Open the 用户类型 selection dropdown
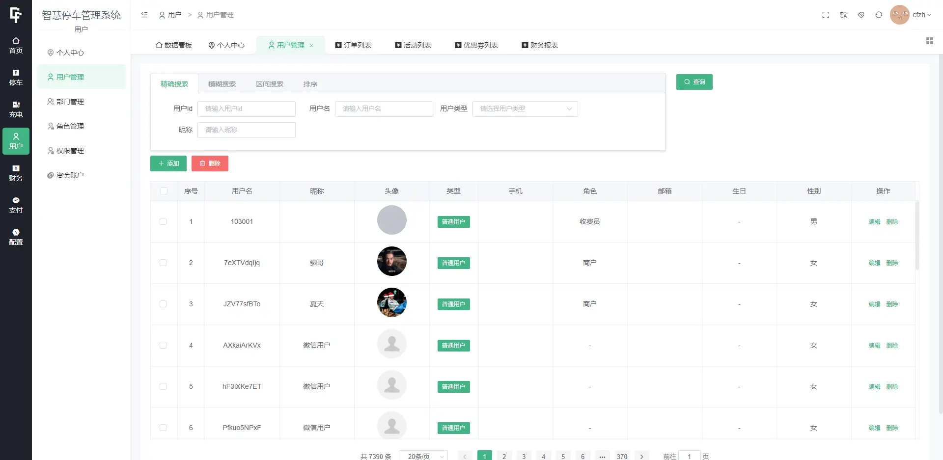The image size is (943, 460). click(x=525, y=108)
